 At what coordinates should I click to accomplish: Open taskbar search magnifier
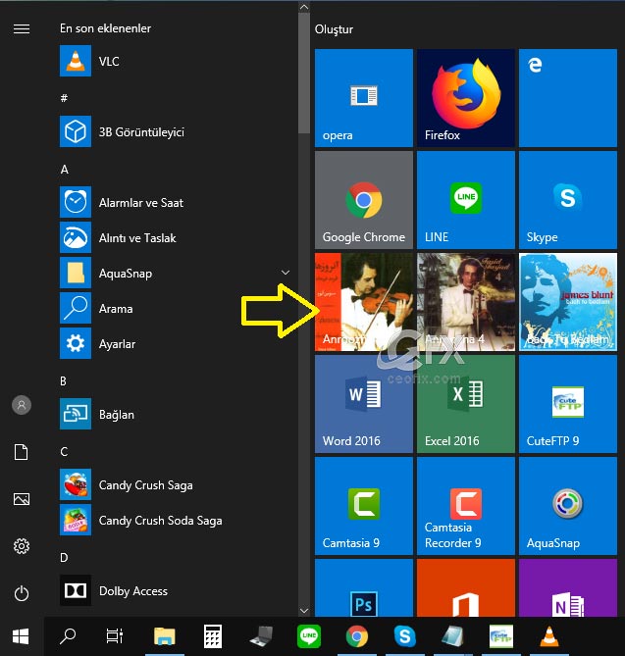pos(68,636)
